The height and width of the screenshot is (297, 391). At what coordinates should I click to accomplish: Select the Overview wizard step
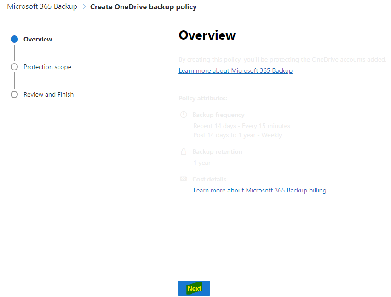point(38,39)
